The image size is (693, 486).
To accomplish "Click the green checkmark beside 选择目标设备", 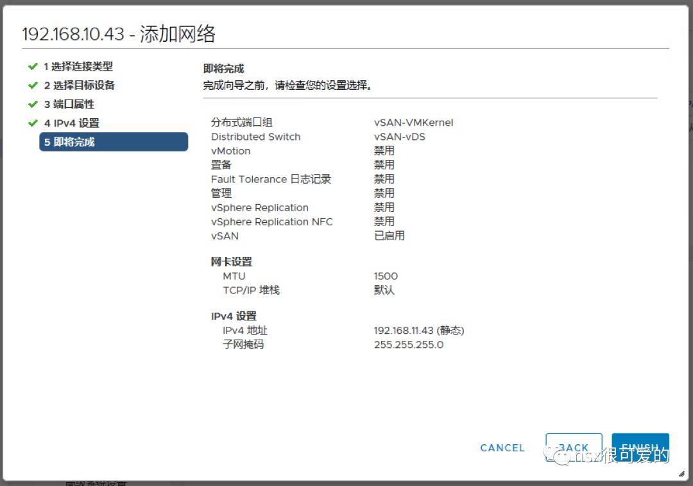I will 33,85.
